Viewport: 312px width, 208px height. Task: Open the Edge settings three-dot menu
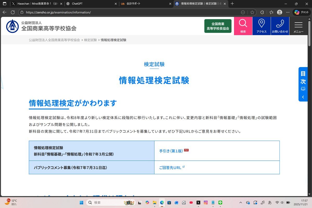288,12
